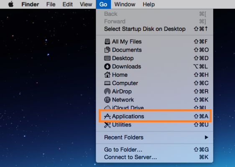Select the Downloads menu label
The image size is (235, 167).
(127, 66)
